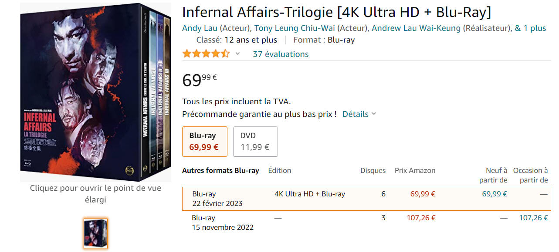Click the small product thumbnail image

(x=95, y=233)
